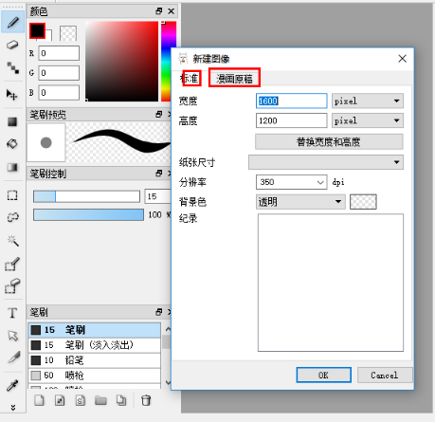Click brush list scrollbar up arrow
Screen dimensions: 435x422
[x=168, y=329]
